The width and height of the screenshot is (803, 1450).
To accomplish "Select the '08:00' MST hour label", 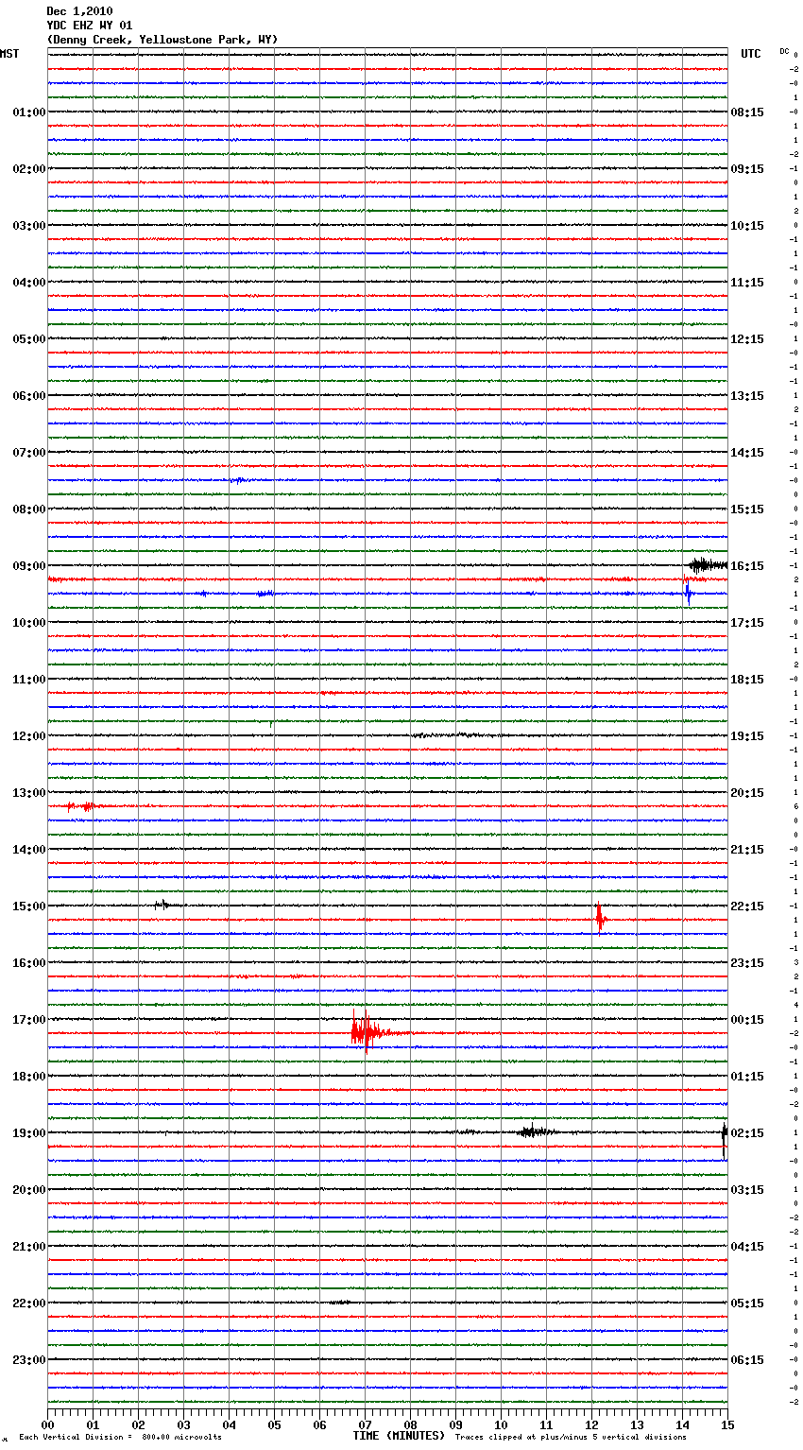I will (x=29, y=509).
